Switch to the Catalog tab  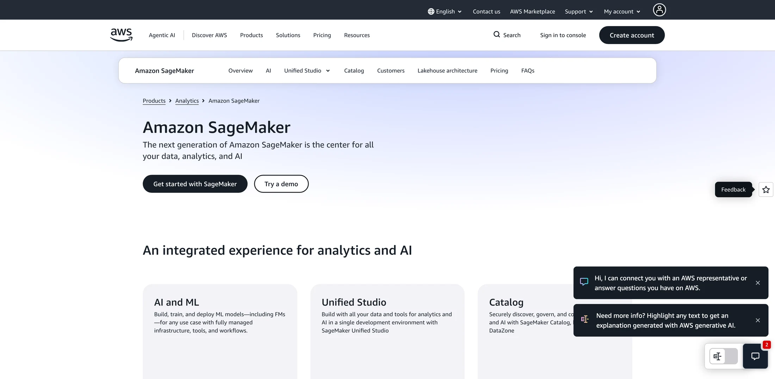[354, 71]
